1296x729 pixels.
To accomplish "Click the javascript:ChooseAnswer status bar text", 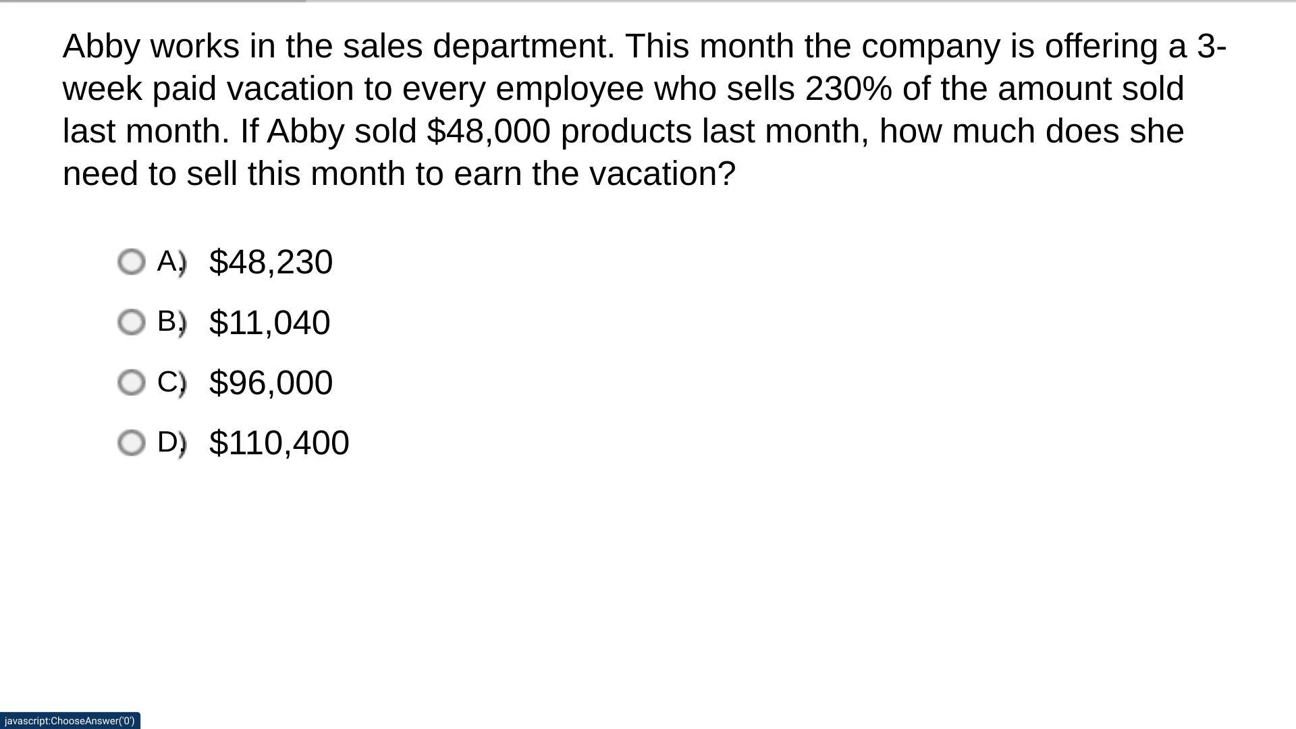I will [x=70, y=721].
